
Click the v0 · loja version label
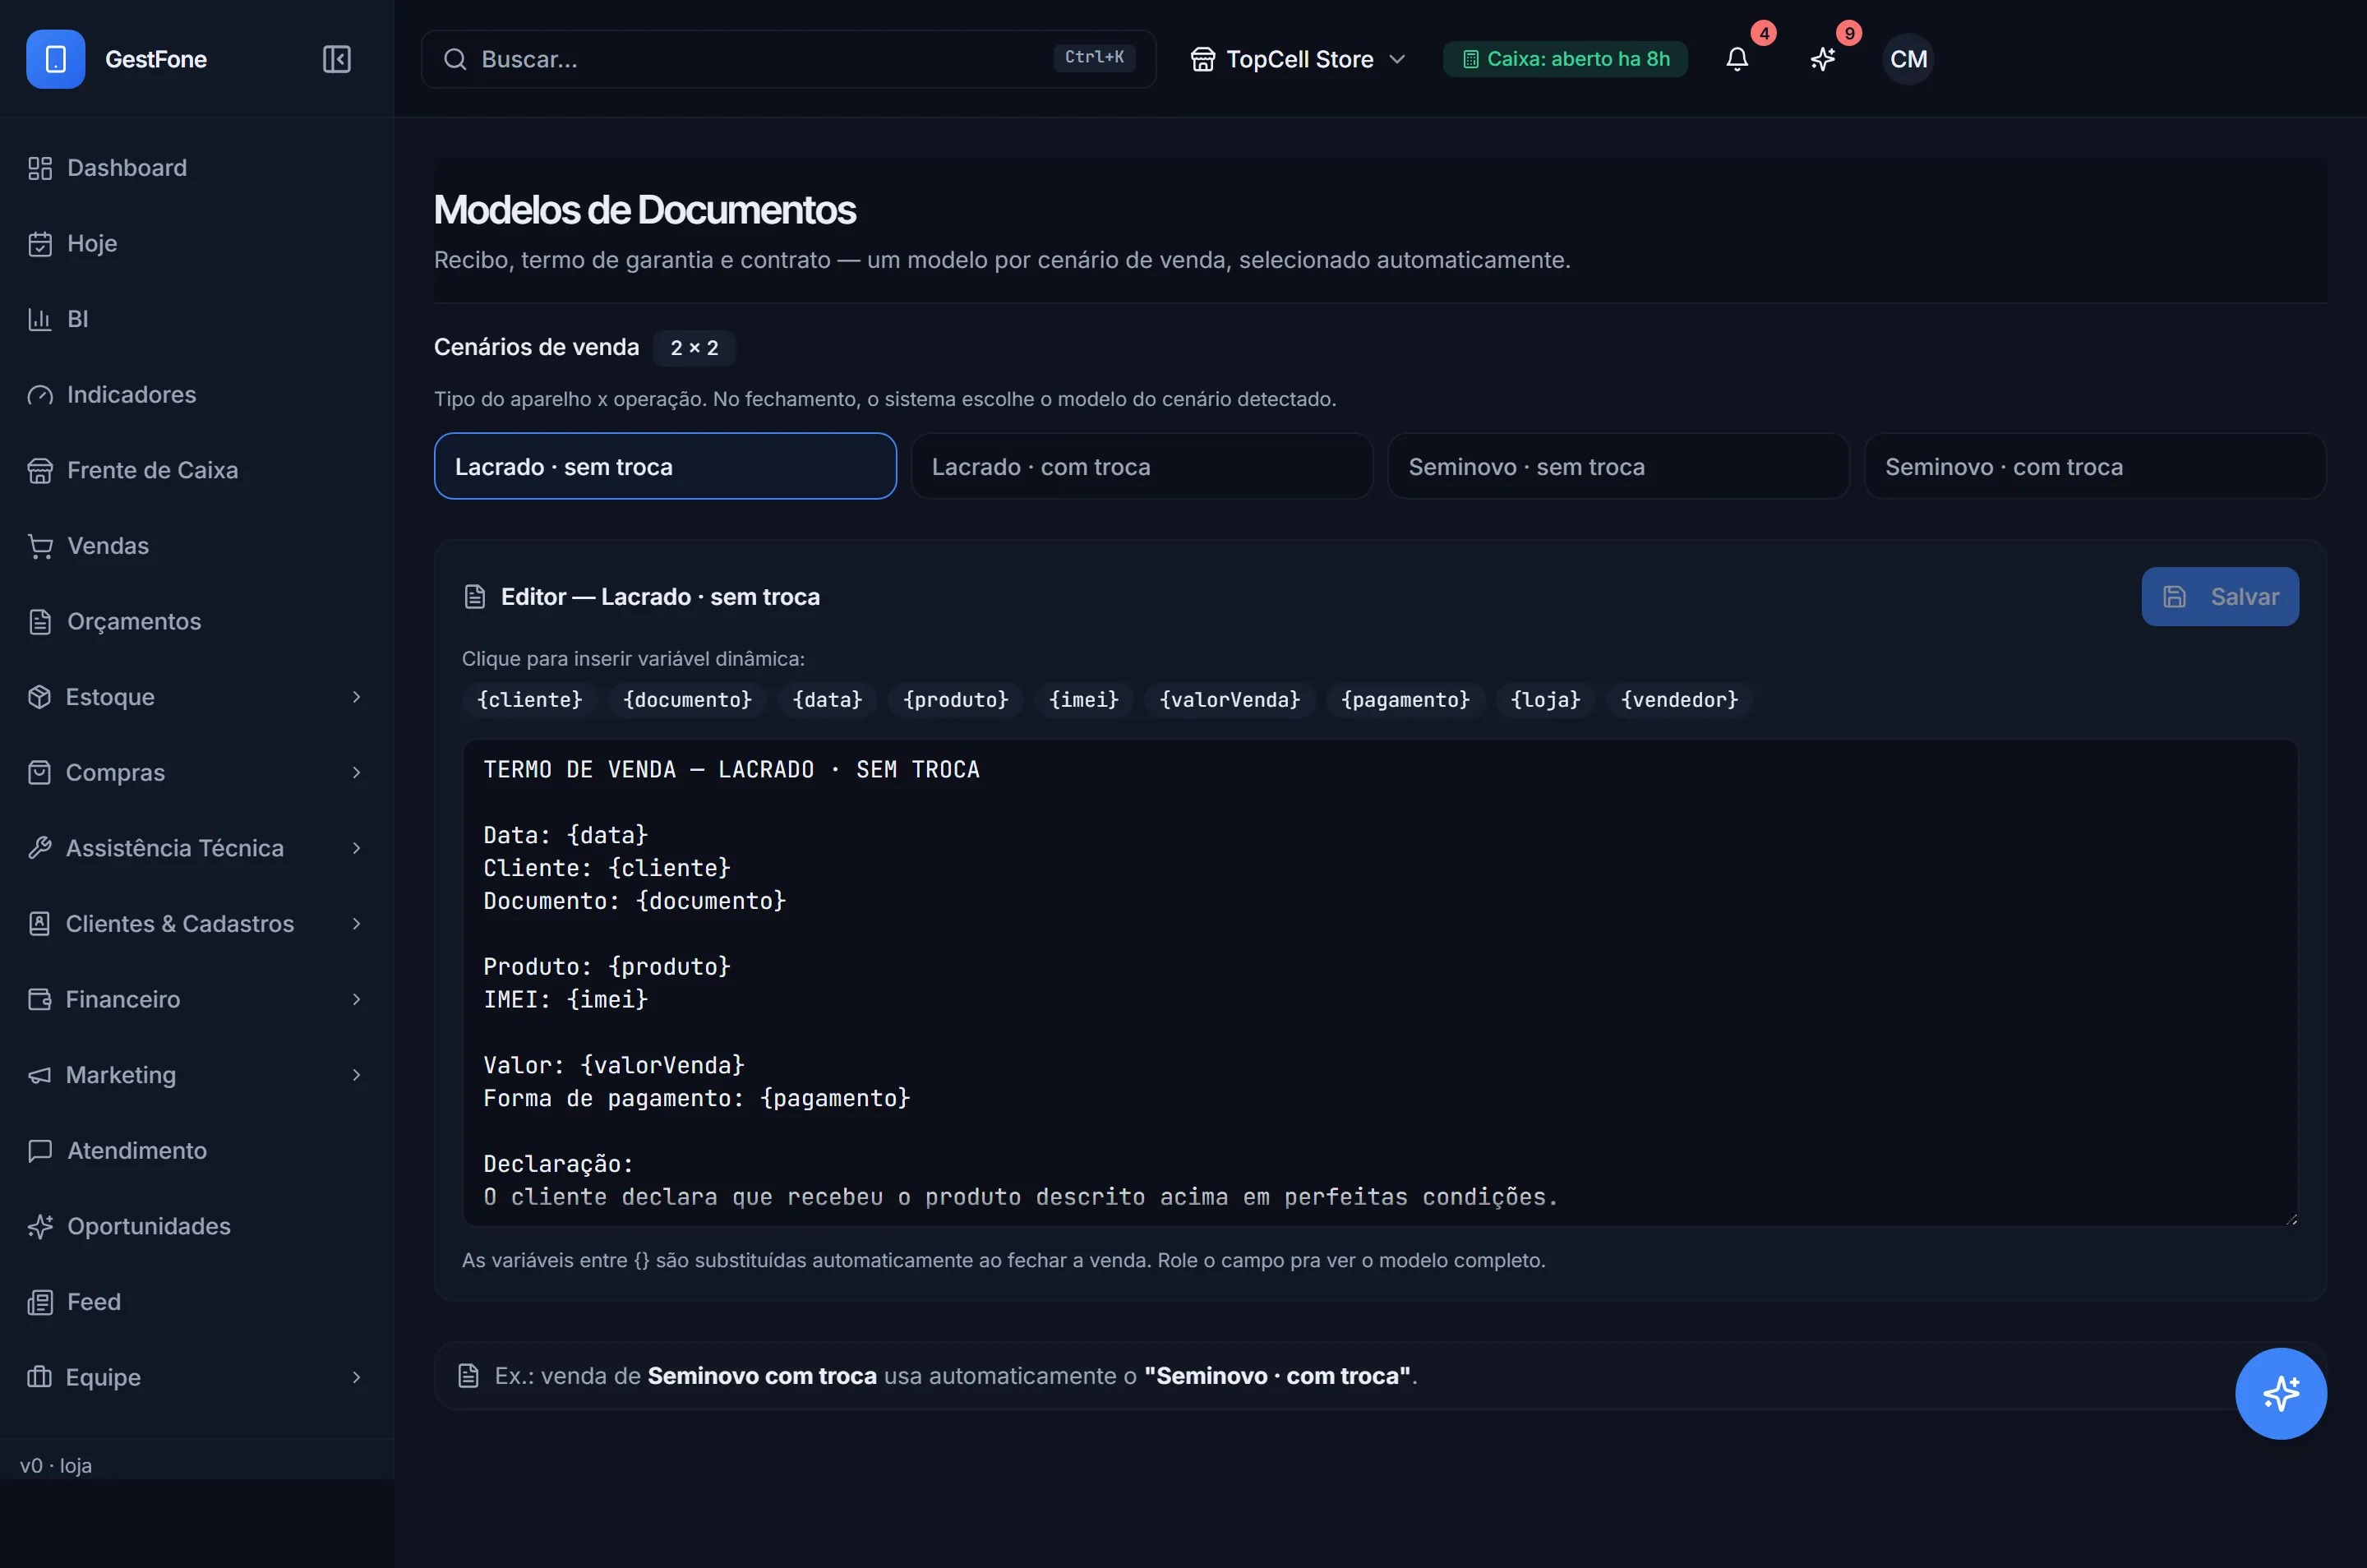point(56,1466)
